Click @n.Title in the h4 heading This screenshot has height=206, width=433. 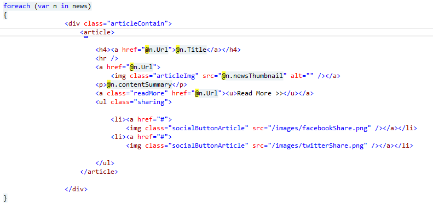[x=191, y=50]
